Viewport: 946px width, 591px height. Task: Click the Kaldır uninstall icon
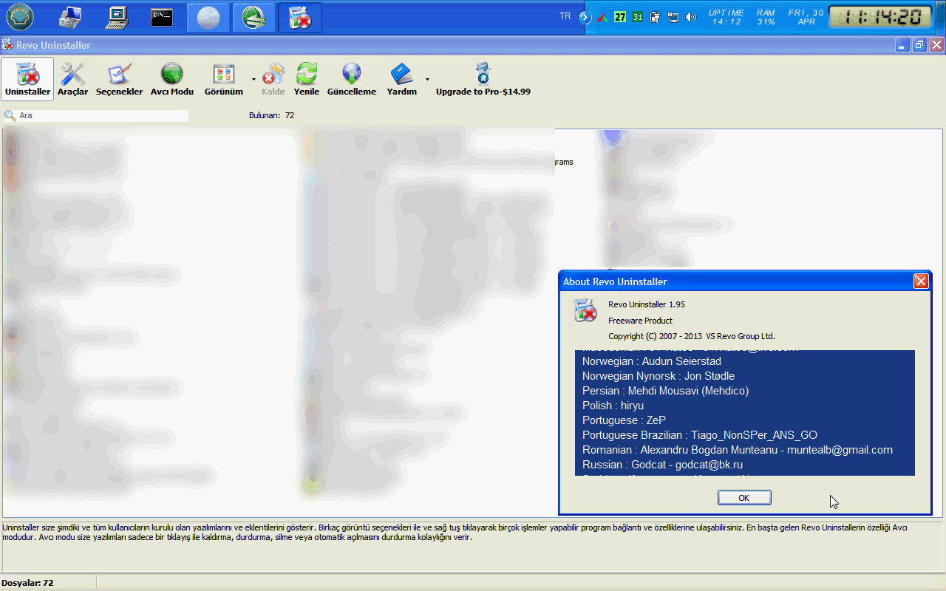pos(273,74)
